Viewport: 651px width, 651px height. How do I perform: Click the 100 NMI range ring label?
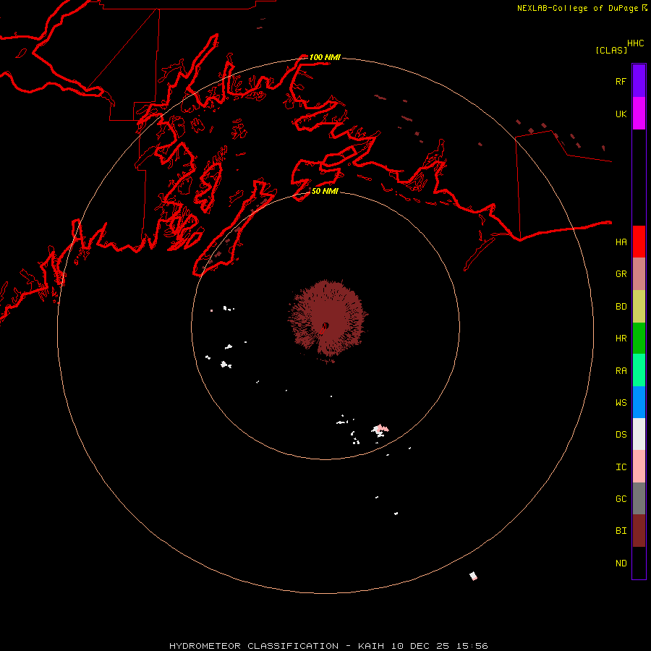point(325,57)
